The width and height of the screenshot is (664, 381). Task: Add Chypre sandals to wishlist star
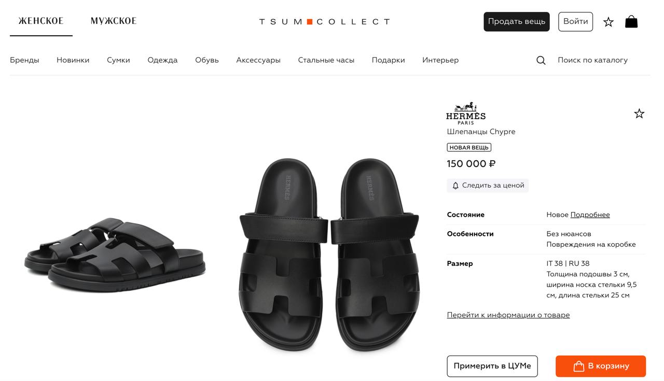pos(639,114)
